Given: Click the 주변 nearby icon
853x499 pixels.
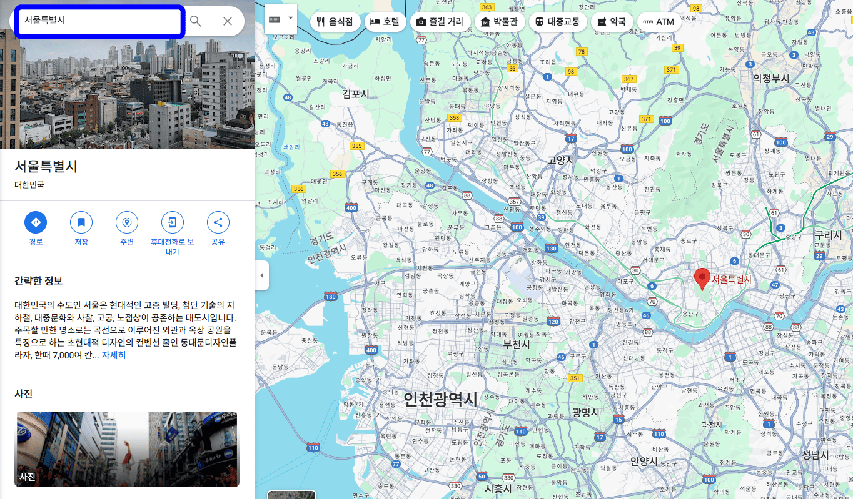Looking at the screenshot, I should coord(127,222).
